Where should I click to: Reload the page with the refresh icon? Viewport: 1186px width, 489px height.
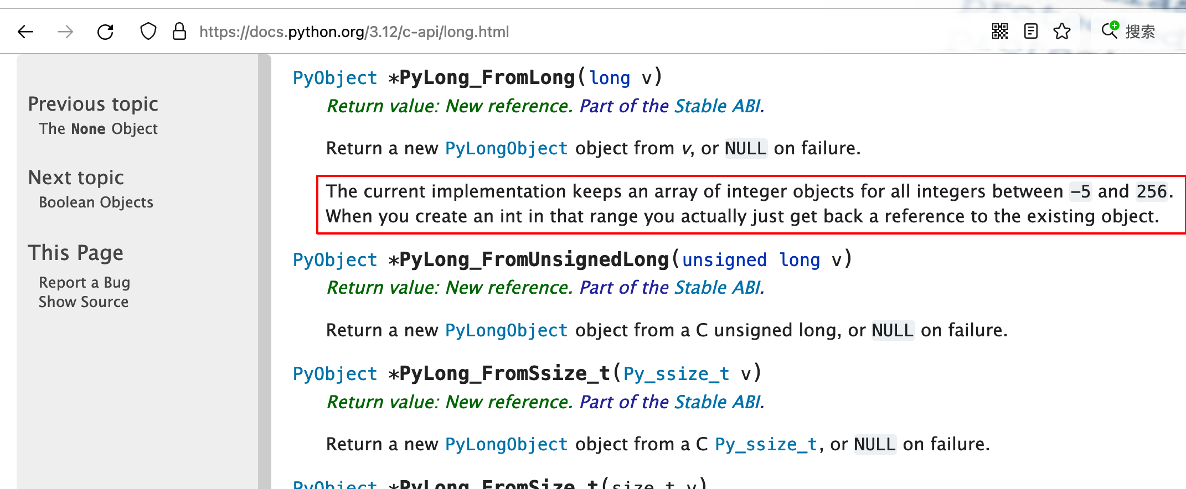click(x=105, y=32)
